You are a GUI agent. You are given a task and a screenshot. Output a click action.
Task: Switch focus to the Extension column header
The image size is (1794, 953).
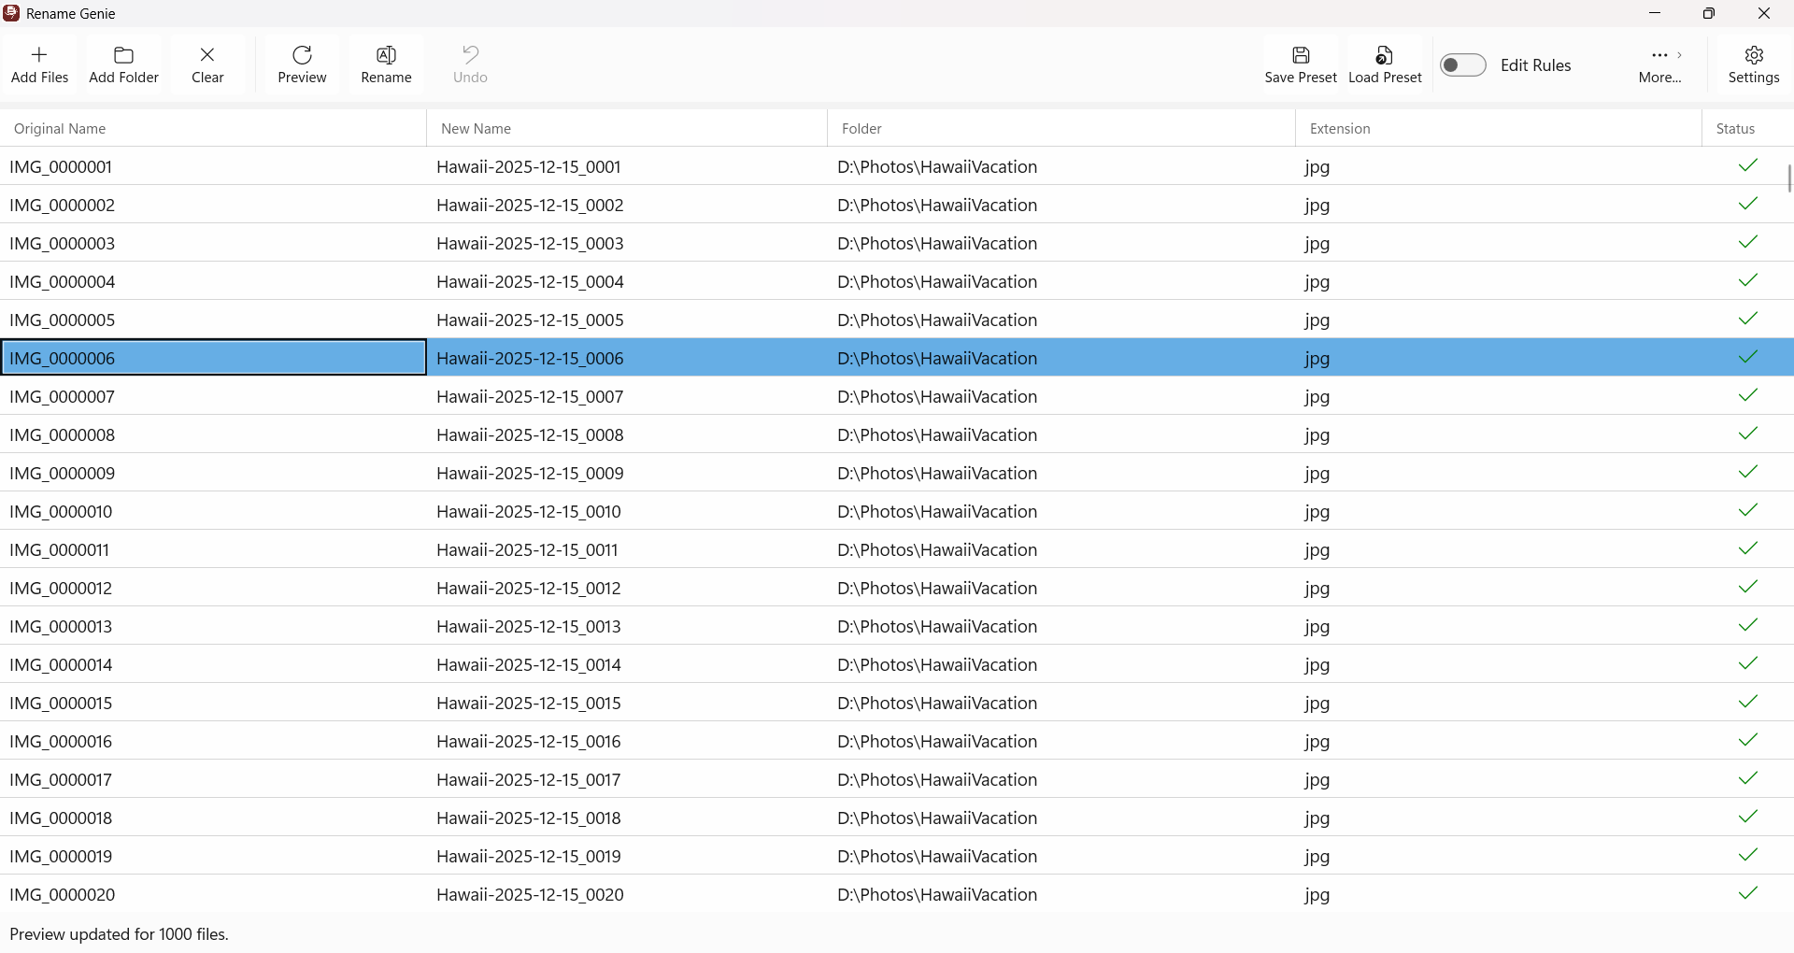(1340, 128)
